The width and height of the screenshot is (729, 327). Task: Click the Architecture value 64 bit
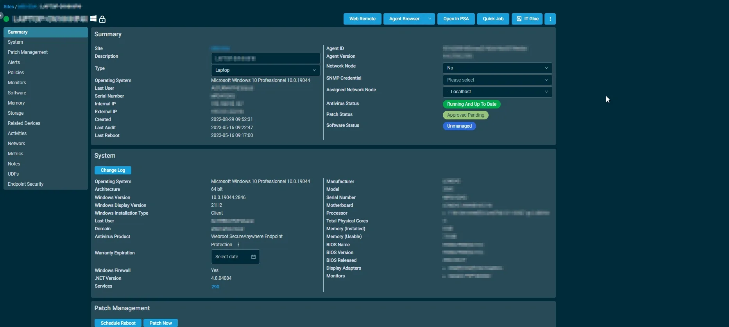pos(217,189)
